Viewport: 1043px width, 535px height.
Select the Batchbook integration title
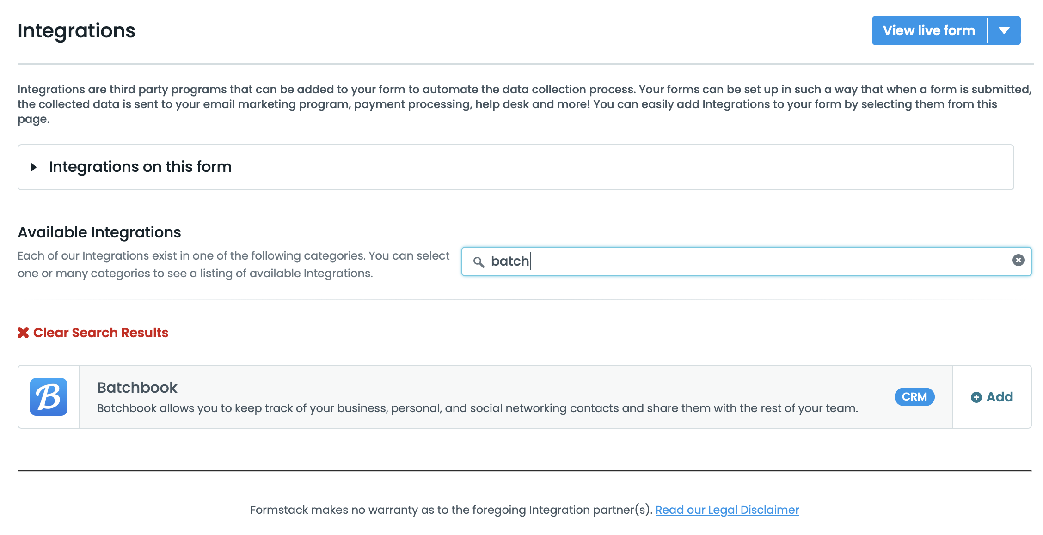(x=137, y=387)
